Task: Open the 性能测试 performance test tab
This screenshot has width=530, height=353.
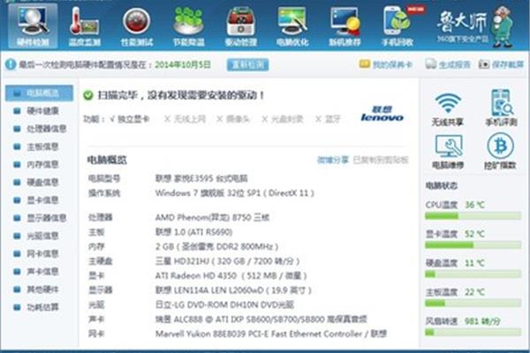Action: tap(137, 26)
